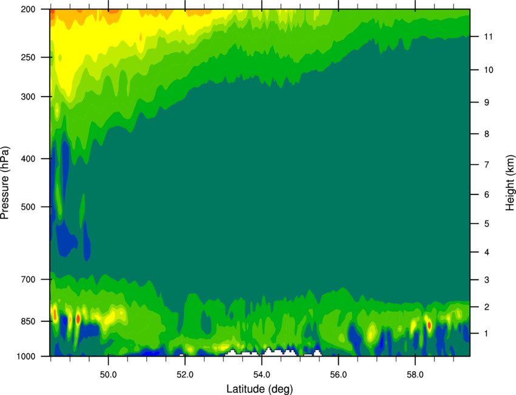Click the 6 km height label
Viewport: 516px width, 395px height.
click(487, 194)
